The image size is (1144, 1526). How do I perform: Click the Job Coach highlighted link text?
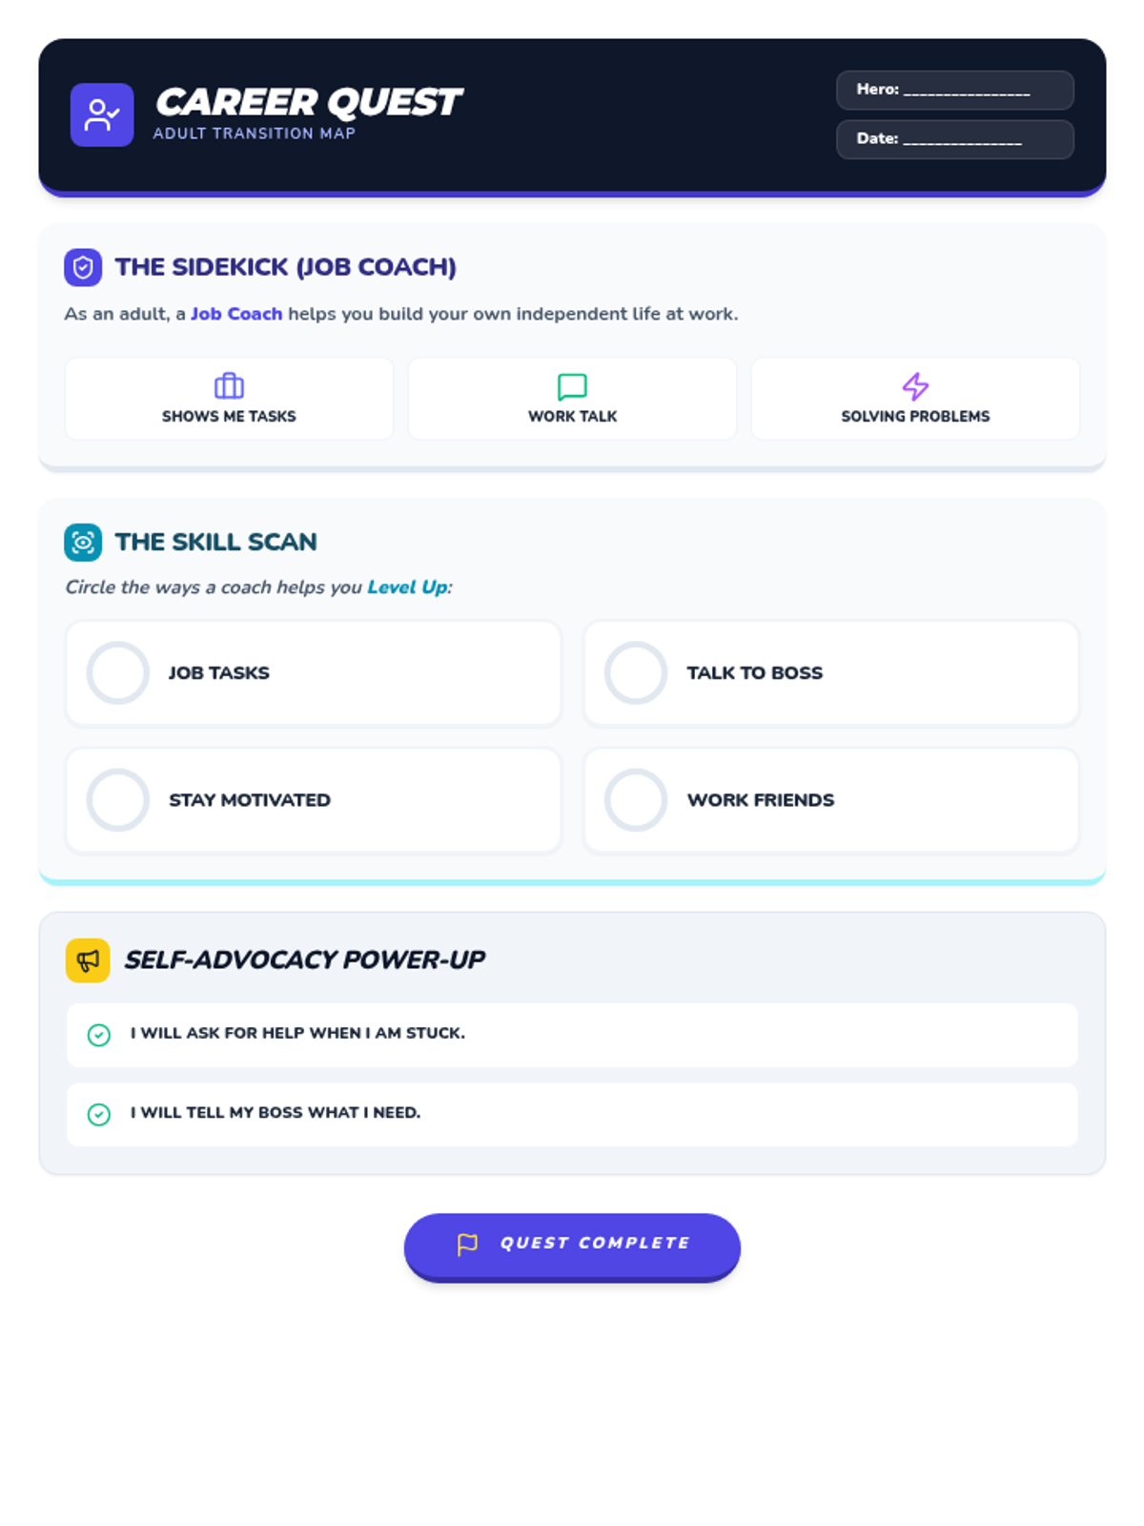click(x=236, y=314)
